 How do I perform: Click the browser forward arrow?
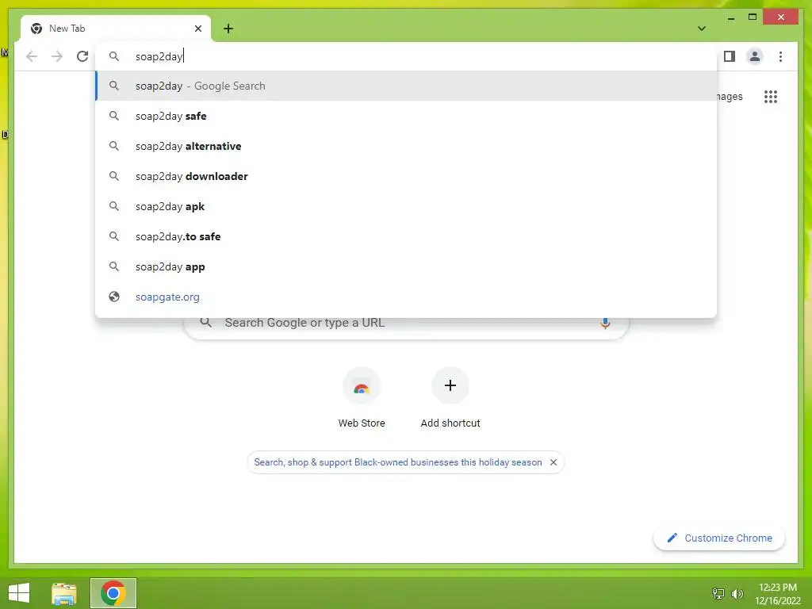pos(57,56)
